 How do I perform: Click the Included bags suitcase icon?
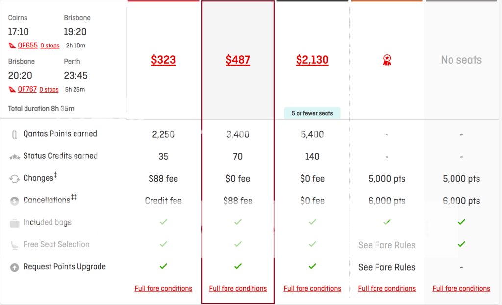tap(14, 223)
